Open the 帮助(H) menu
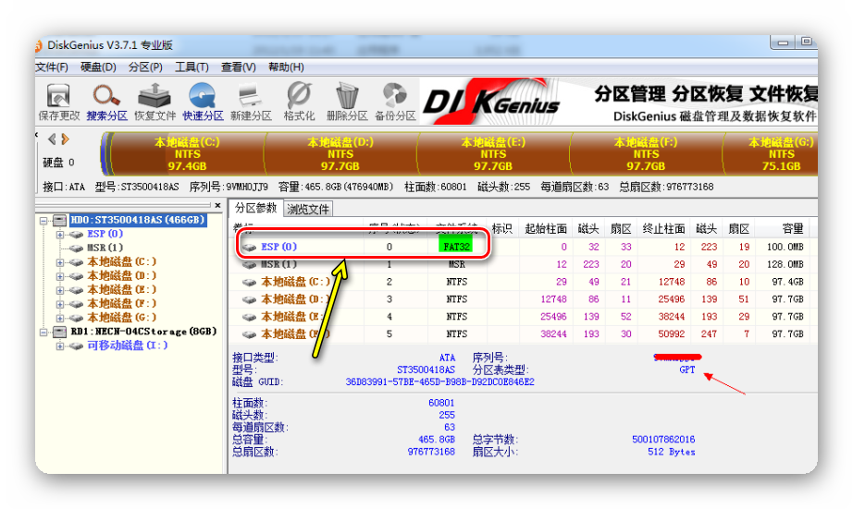Image resolution: width=853 pixels, height=509 pixels. (x=286, y=67)
